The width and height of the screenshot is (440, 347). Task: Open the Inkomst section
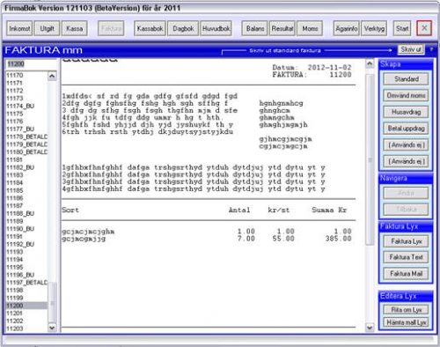19,28
